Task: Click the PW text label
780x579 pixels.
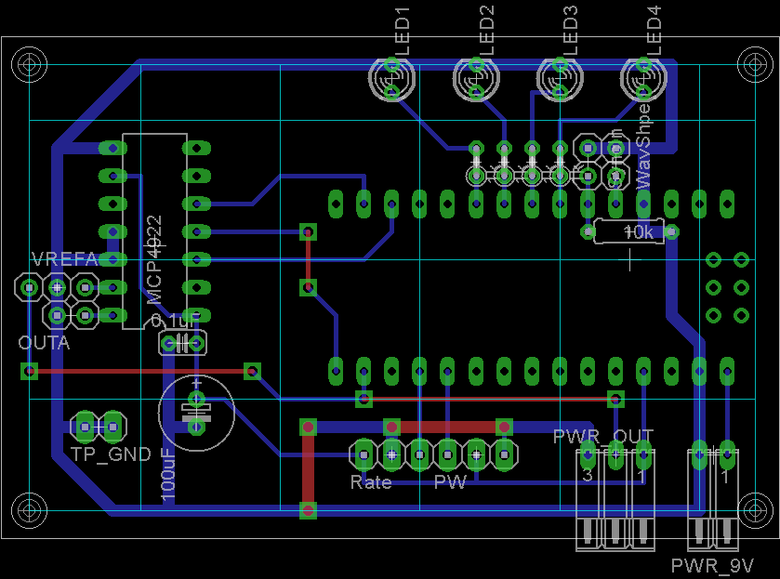Action: click(x=451, y=482)
